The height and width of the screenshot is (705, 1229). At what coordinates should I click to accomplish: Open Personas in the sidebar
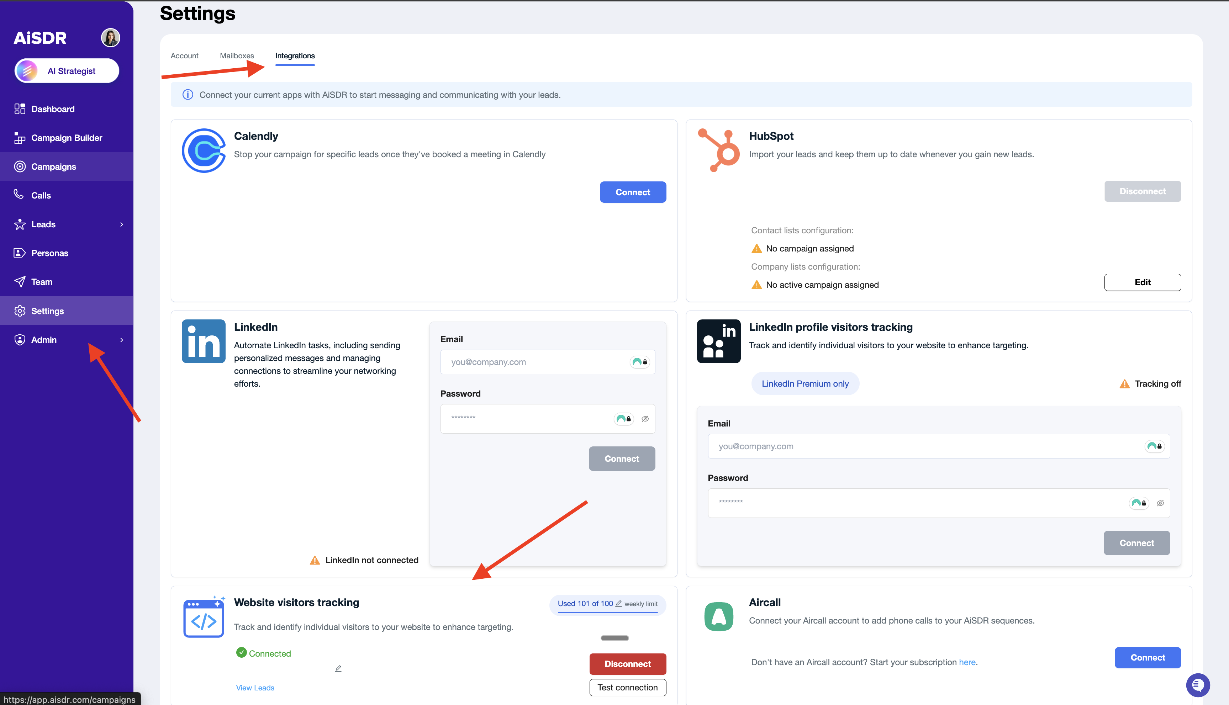[x=67, y=253]
